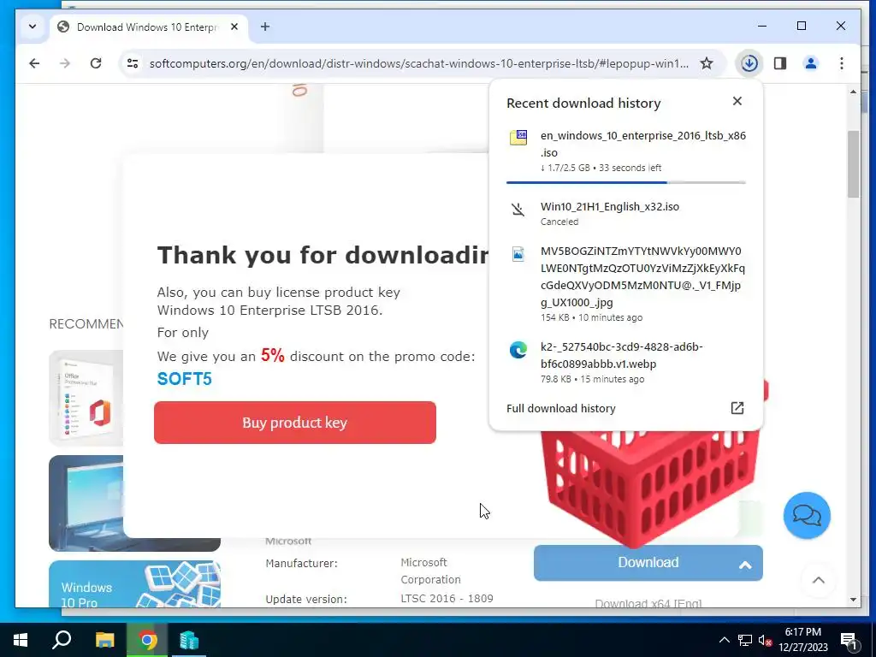Open en_windows_10_enterprise_2016_ltsb_x86.iso download entry
876x657 pixels.
pos(625,151)
